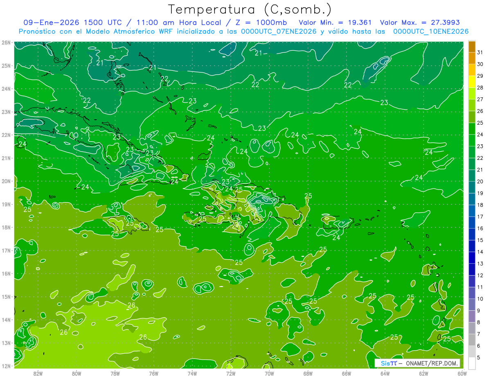Click the 74W longitude axis label
This screenshot has height=379, width=491.
192,373
